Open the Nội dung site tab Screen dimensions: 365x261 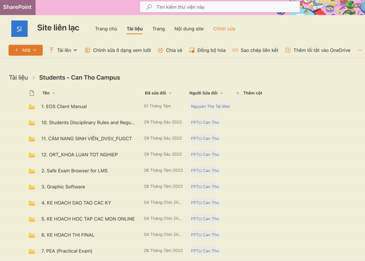point(189,29)
